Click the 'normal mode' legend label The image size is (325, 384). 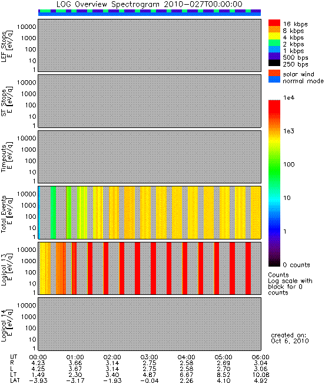(303, 81)
